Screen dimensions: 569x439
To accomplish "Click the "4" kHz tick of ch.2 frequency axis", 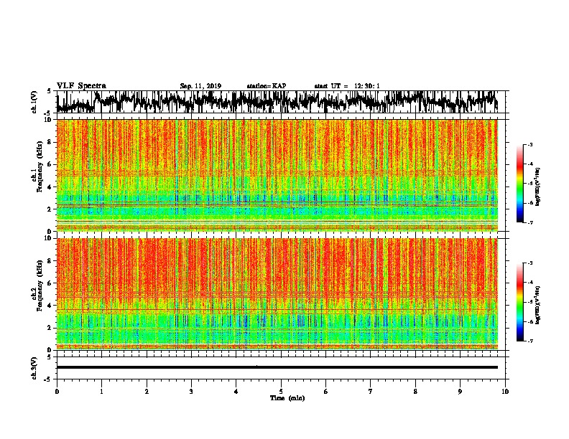I will pyautogui.click(x=50, y=306).
